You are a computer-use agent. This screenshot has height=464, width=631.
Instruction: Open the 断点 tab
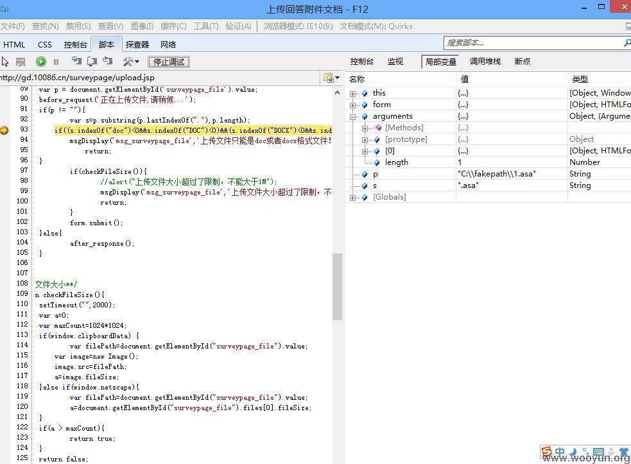pos(523,61)
